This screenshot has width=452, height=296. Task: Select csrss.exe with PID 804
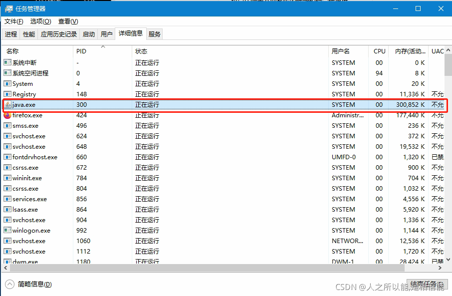(224, 188)
